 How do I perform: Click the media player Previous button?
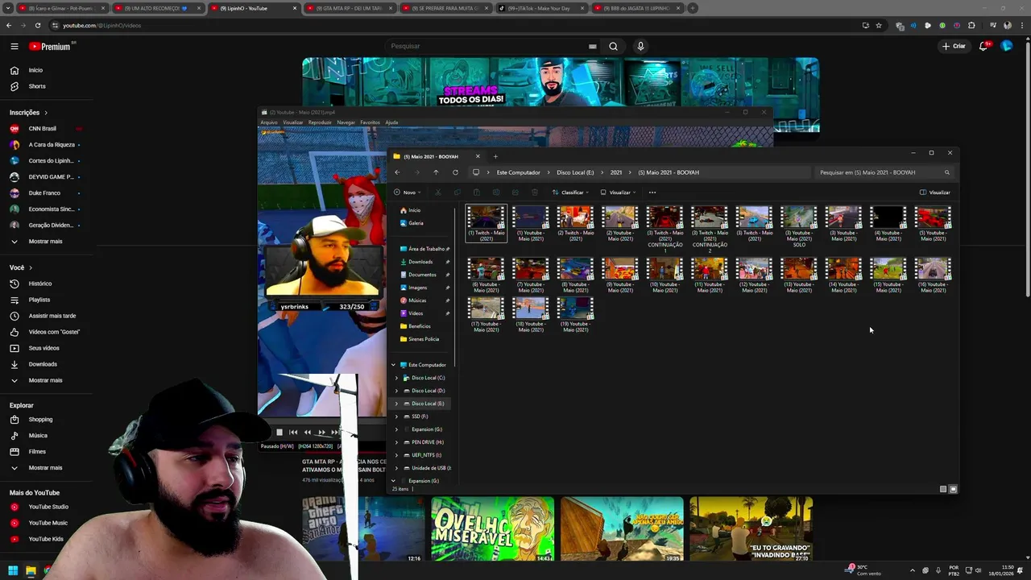(293, 433)
